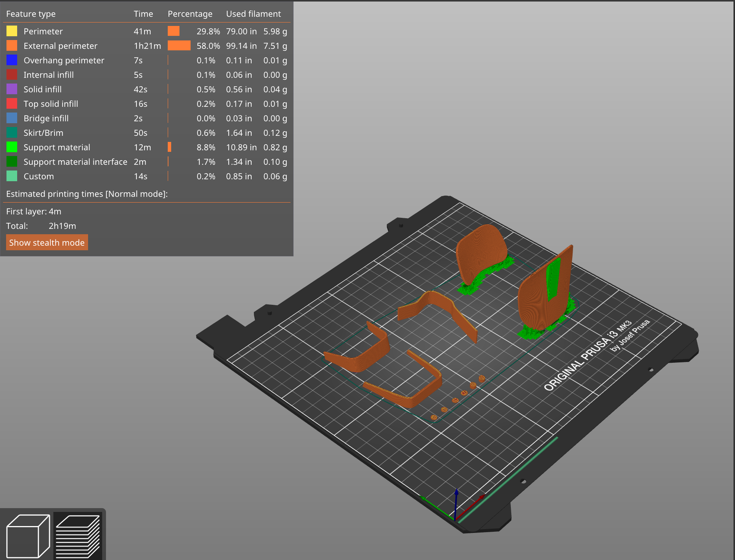Click the Time column header
Image resolution: width=735 pixels, height=560 pixels.
143,14
